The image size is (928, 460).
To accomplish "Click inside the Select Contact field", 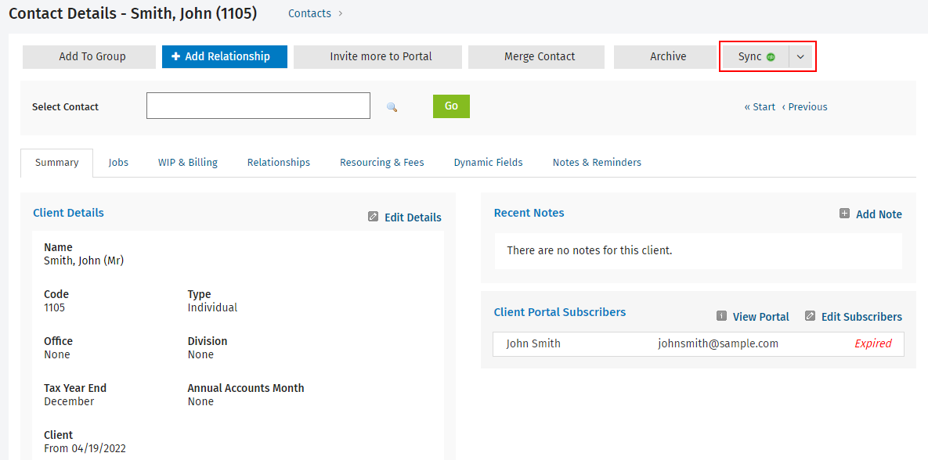I will (258, 105).
